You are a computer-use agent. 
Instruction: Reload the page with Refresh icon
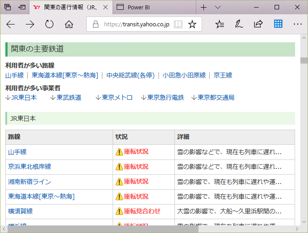[x=49, y=25]
